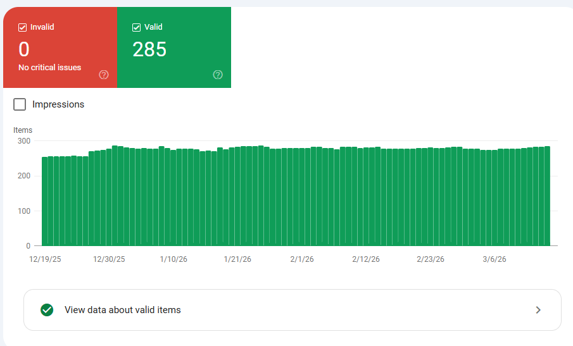Screen dimensions: 573x346
Task: Enable the Impressions checkbox
Action: pyautogui.click(x=20, y=104)
